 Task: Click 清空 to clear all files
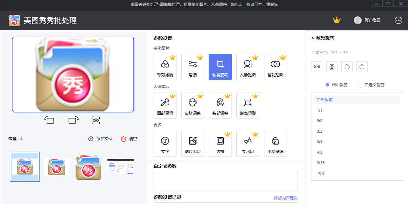pos(129,139)
